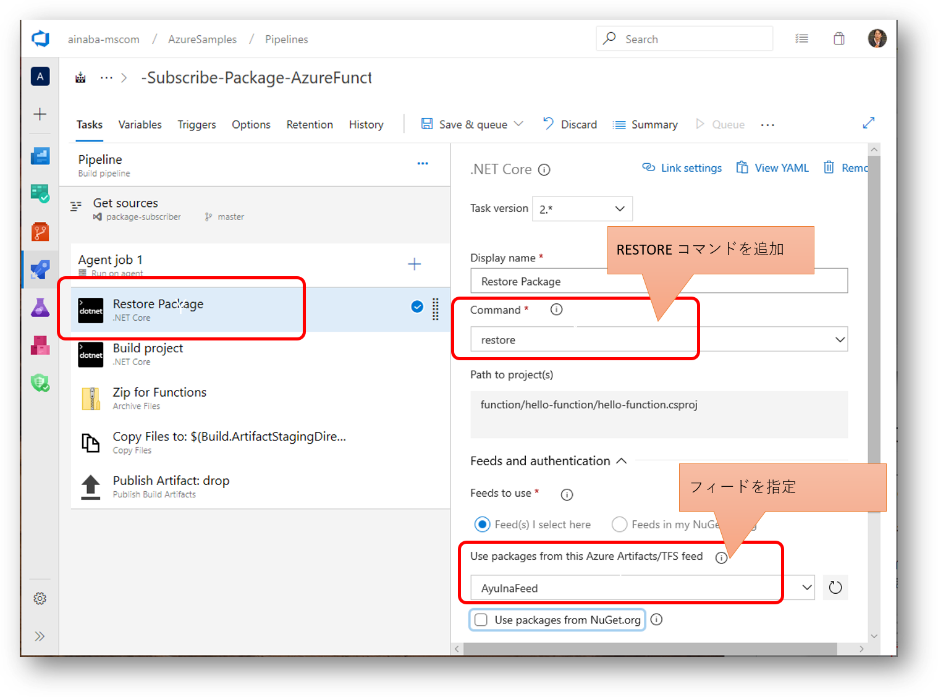Switch to the Tasks tab
The image size is (938, 697).
pos(90,125)
